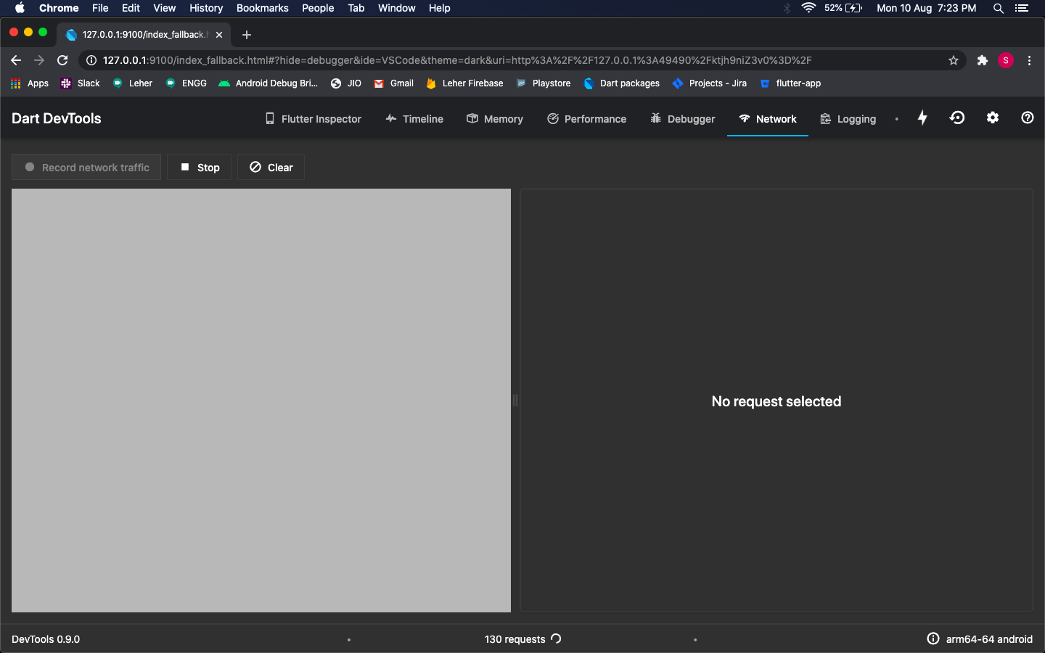The image size is (1045, 653).
Task: Open the Dart packages bookmark
Action: click(x=621, y=83)
